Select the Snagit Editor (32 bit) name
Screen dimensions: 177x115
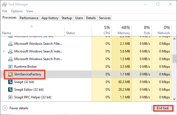point(29,90)
